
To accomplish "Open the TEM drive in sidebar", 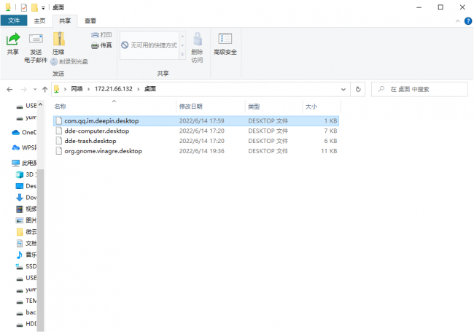I will click(x=26, y=301).
